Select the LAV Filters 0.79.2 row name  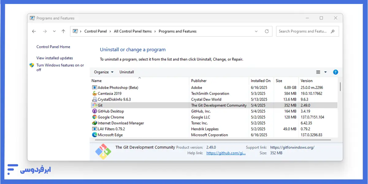click(111, 129)
